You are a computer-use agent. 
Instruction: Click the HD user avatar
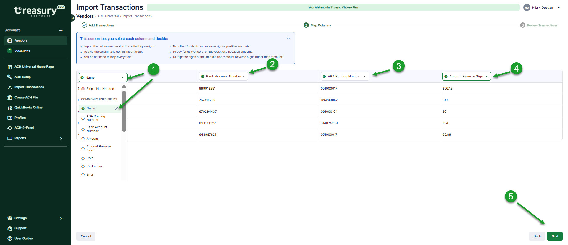(x=527, y=8)
